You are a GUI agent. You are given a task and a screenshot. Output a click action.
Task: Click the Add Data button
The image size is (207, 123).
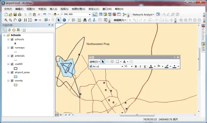coord(55,14)
